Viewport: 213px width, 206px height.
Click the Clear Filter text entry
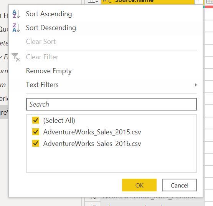pos(42,57)
